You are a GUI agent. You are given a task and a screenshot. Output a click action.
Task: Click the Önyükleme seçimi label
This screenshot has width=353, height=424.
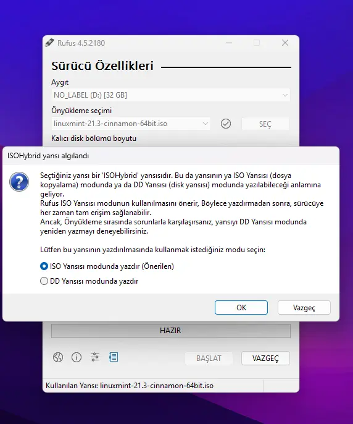81,111
